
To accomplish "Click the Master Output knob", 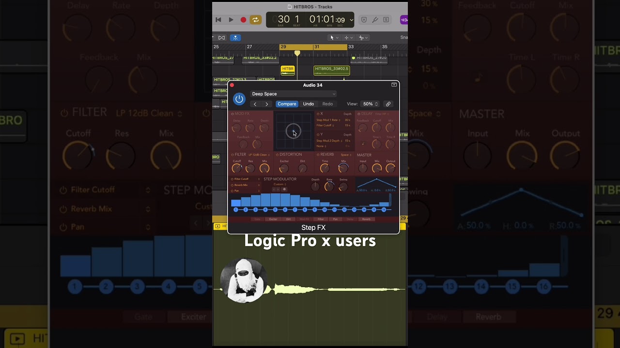I will tap(390, 168).
